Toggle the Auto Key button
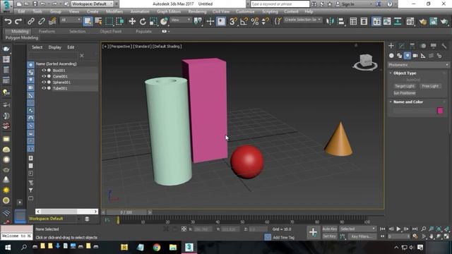Viewport: 452px width, 254px height. click(330, 229)
